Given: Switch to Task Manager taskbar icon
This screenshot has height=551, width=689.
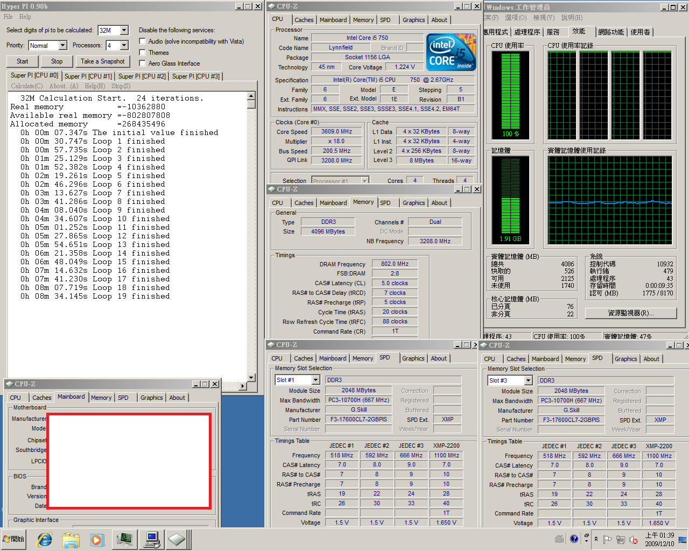Looking at the screenshot, I should click(x=124, y=539).
